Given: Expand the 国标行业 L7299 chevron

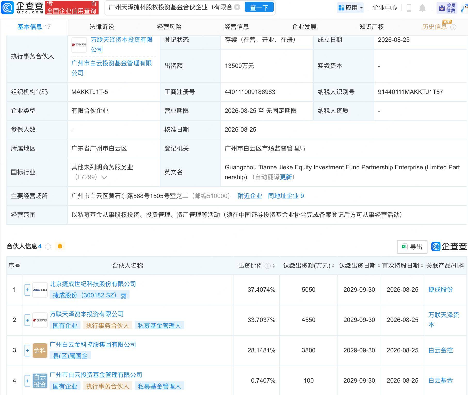Looking at the screenshot, I should pyautogui.click(x=104, y=177).
